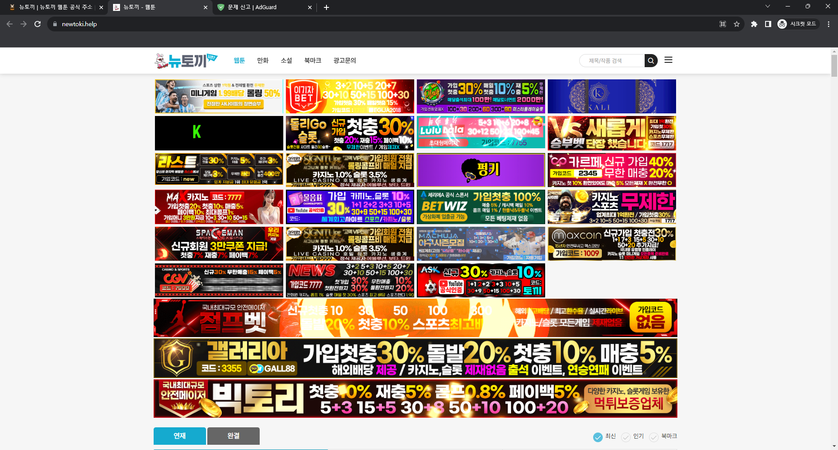838x450 pixels.
Task: Select the 북마크 sort option
Action: click(x=654, y=436)
